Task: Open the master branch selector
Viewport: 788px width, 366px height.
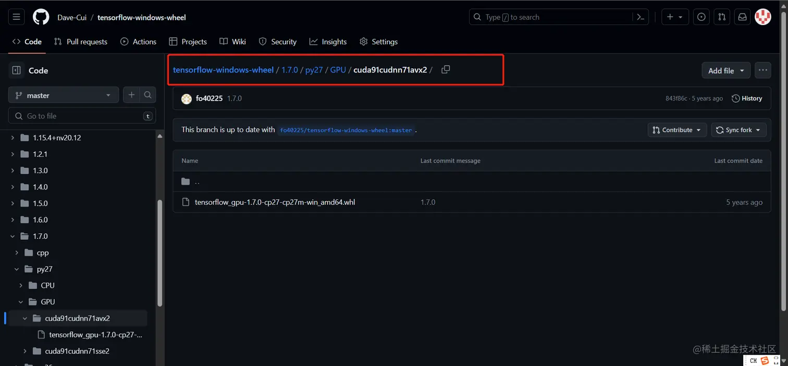Action: [64, 95]
